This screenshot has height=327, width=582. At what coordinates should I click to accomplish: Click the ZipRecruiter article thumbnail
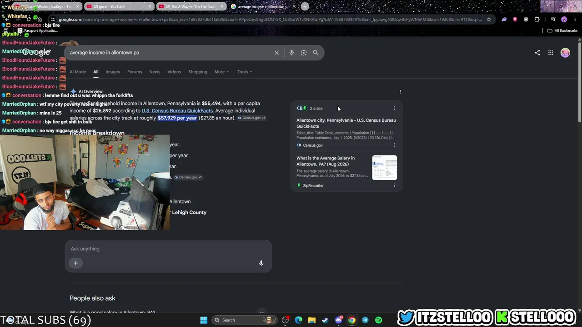click(x=385, y=168)
